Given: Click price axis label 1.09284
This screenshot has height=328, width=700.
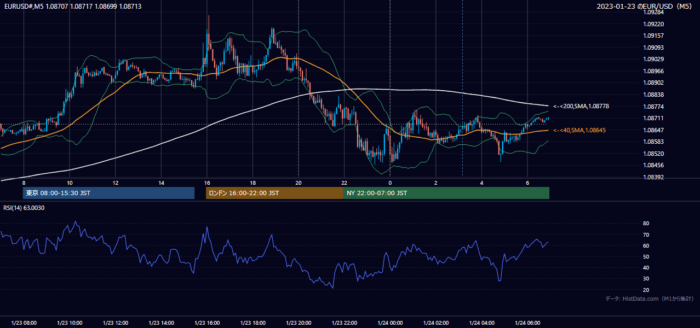Looking at the screenshot, I should 653,12.
